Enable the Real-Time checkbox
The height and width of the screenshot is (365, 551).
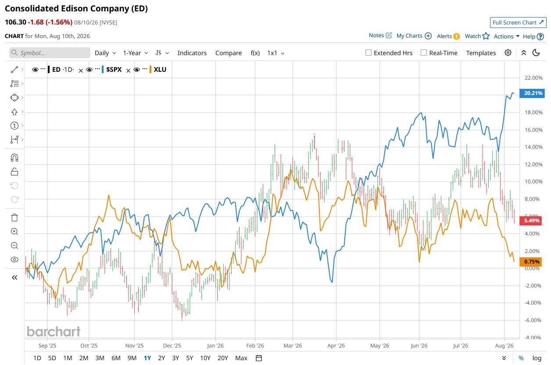coord(424,53)
